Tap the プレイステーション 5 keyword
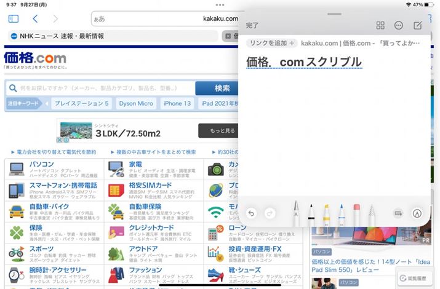Screen dimensions: 440x289 (81, 103)
